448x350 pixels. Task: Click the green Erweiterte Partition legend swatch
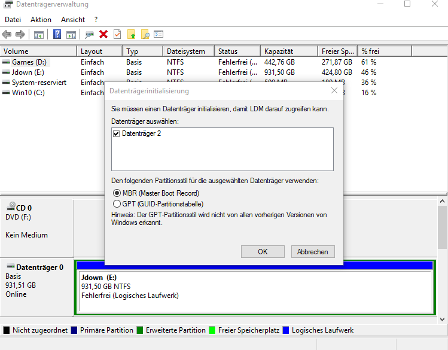point(140,330)
